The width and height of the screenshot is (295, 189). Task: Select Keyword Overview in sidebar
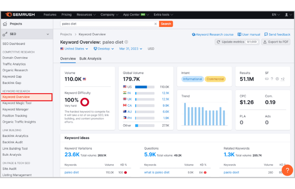[27, 97]
